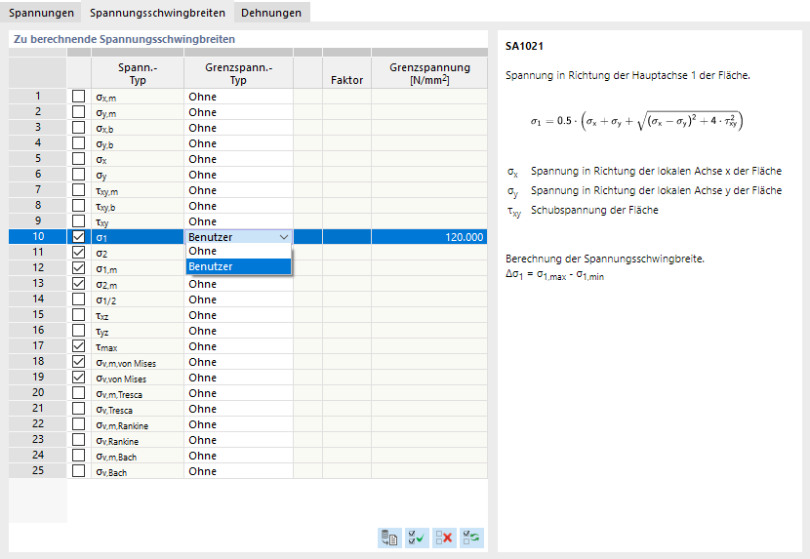
Task: Enable the σy,m checkbox in row 2
Action: pyautogui.click(x=78, y=111)
